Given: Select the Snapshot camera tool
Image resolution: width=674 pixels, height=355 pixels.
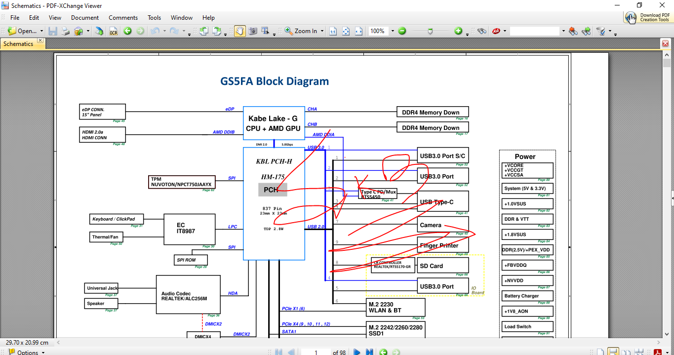Looking at the screenshot, I should (x=253, y=31).
